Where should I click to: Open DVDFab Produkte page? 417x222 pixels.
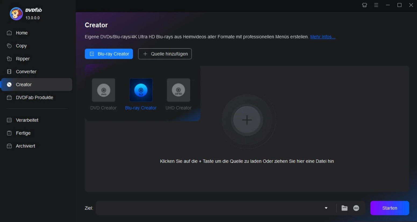[x=37, y=97]
